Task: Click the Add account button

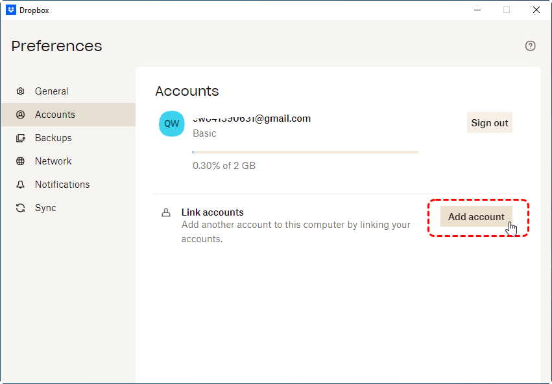Action: point(476,217)
